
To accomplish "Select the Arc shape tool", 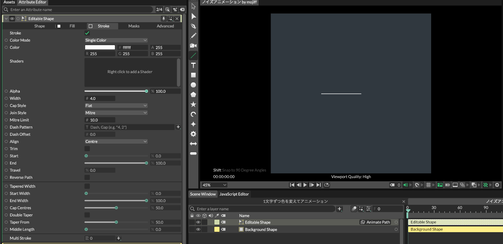I will 193,114.
